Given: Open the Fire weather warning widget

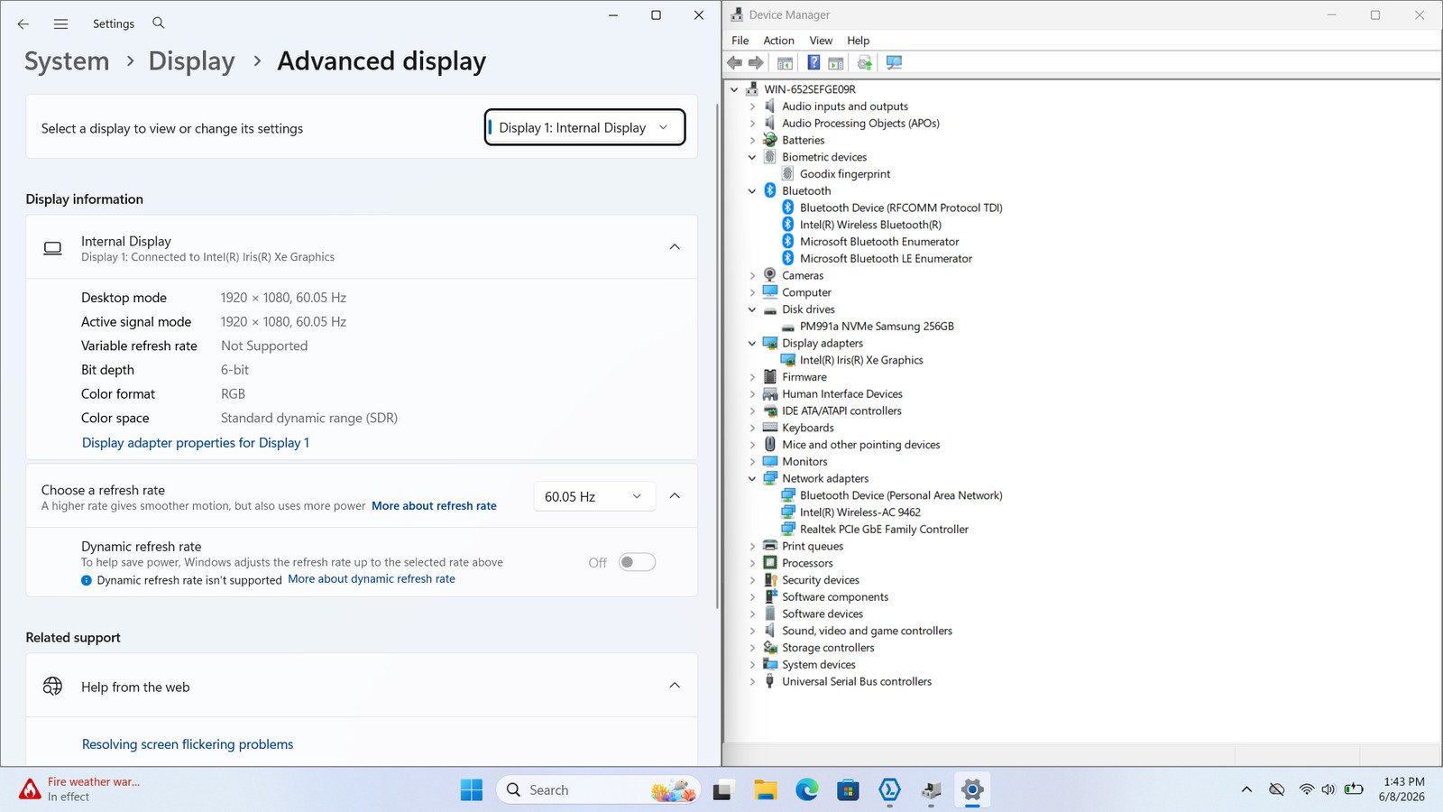Looking at the screenshot, I should click(x=81, y=789).
